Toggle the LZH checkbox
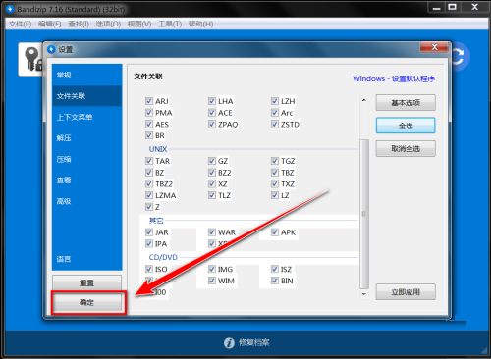Screen dimensions: 491x359 [x=275, y=101]
